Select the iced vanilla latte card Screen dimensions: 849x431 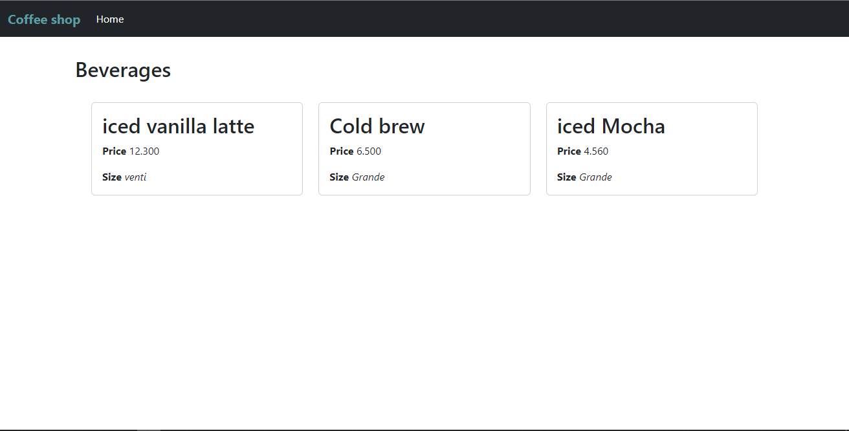197,149
